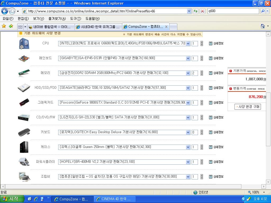Open the 그래픽카드 graphics card image
The height and width of the screenshot is (203, 271).
coord(24,102)
